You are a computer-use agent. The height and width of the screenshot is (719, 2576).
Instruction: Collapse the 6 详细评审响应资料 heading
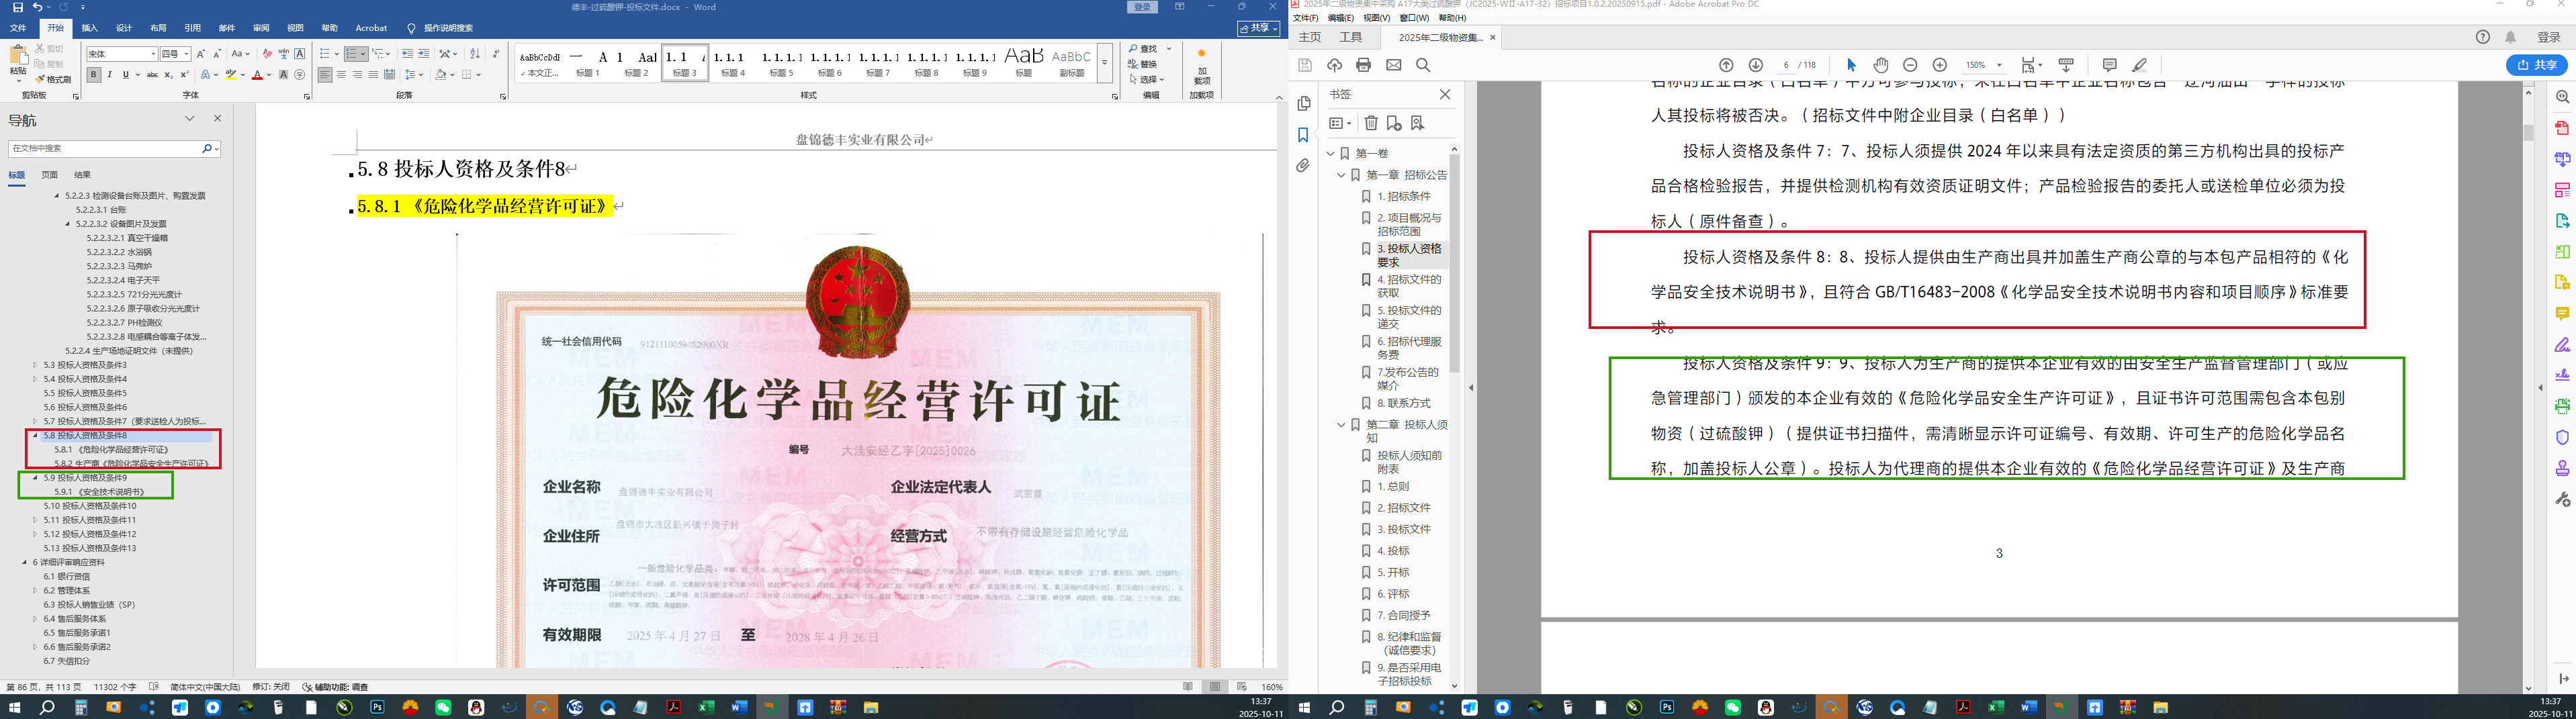(24, 562)
